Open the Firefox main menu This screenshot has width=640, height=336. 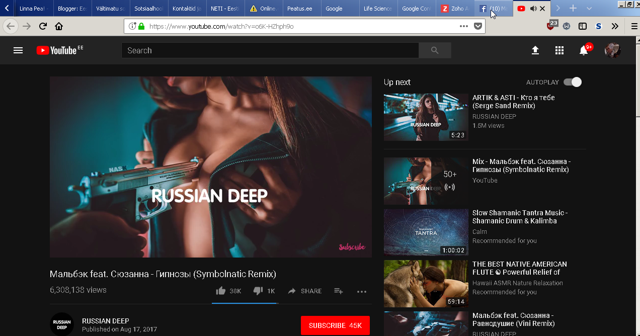pos(634,26)
